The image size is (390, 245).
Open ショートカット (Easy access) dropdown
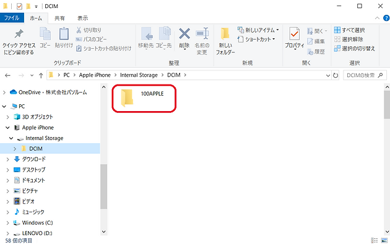point(256,39)
